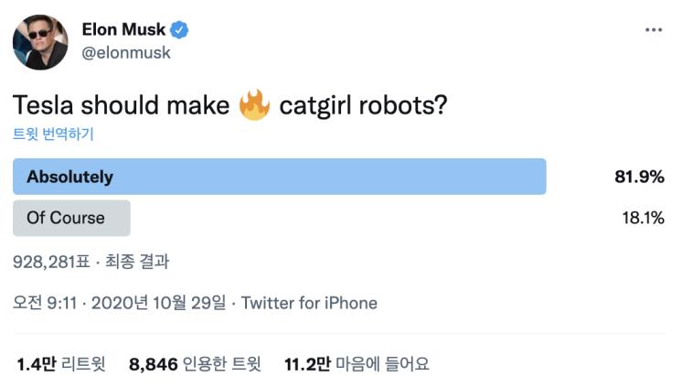682x387 pixels.
Task: Open the Twitter for iPhone source link
Action: pos(309,303)
